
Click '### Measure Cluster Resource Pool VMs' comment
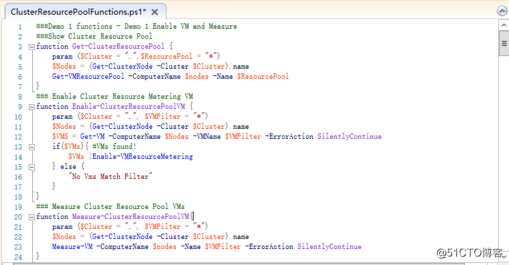coord(111,206)
